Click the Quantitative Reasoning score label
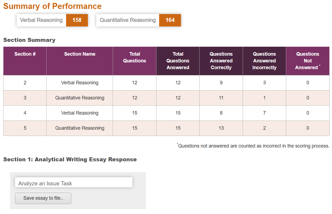332x214 pixels. 128,20
